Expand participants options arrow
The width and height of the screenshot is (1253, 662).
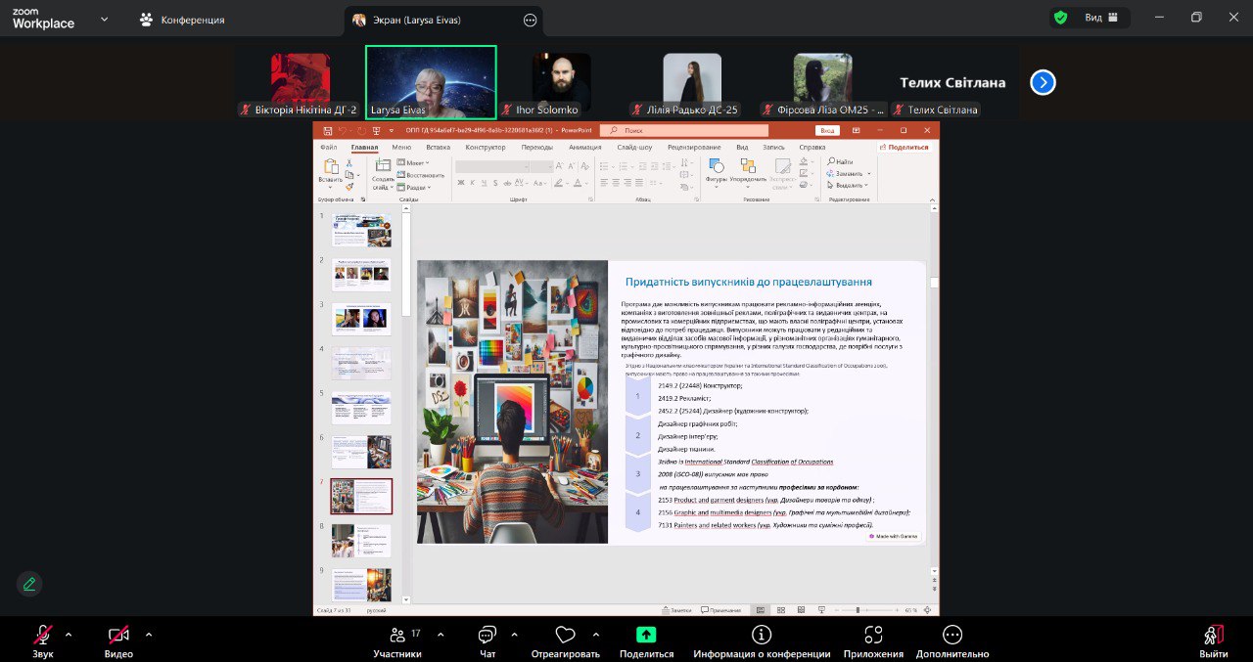[x=441, y=635]
